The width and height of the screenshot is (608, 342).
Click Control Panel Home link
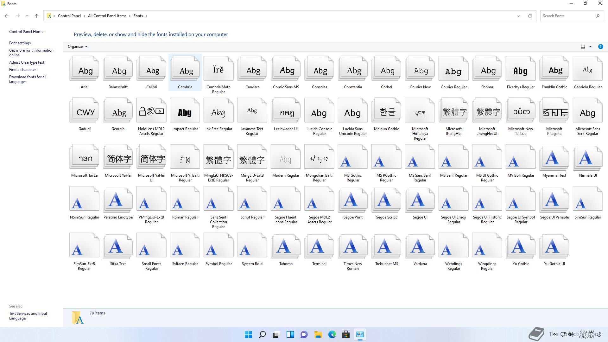[26, 32]
